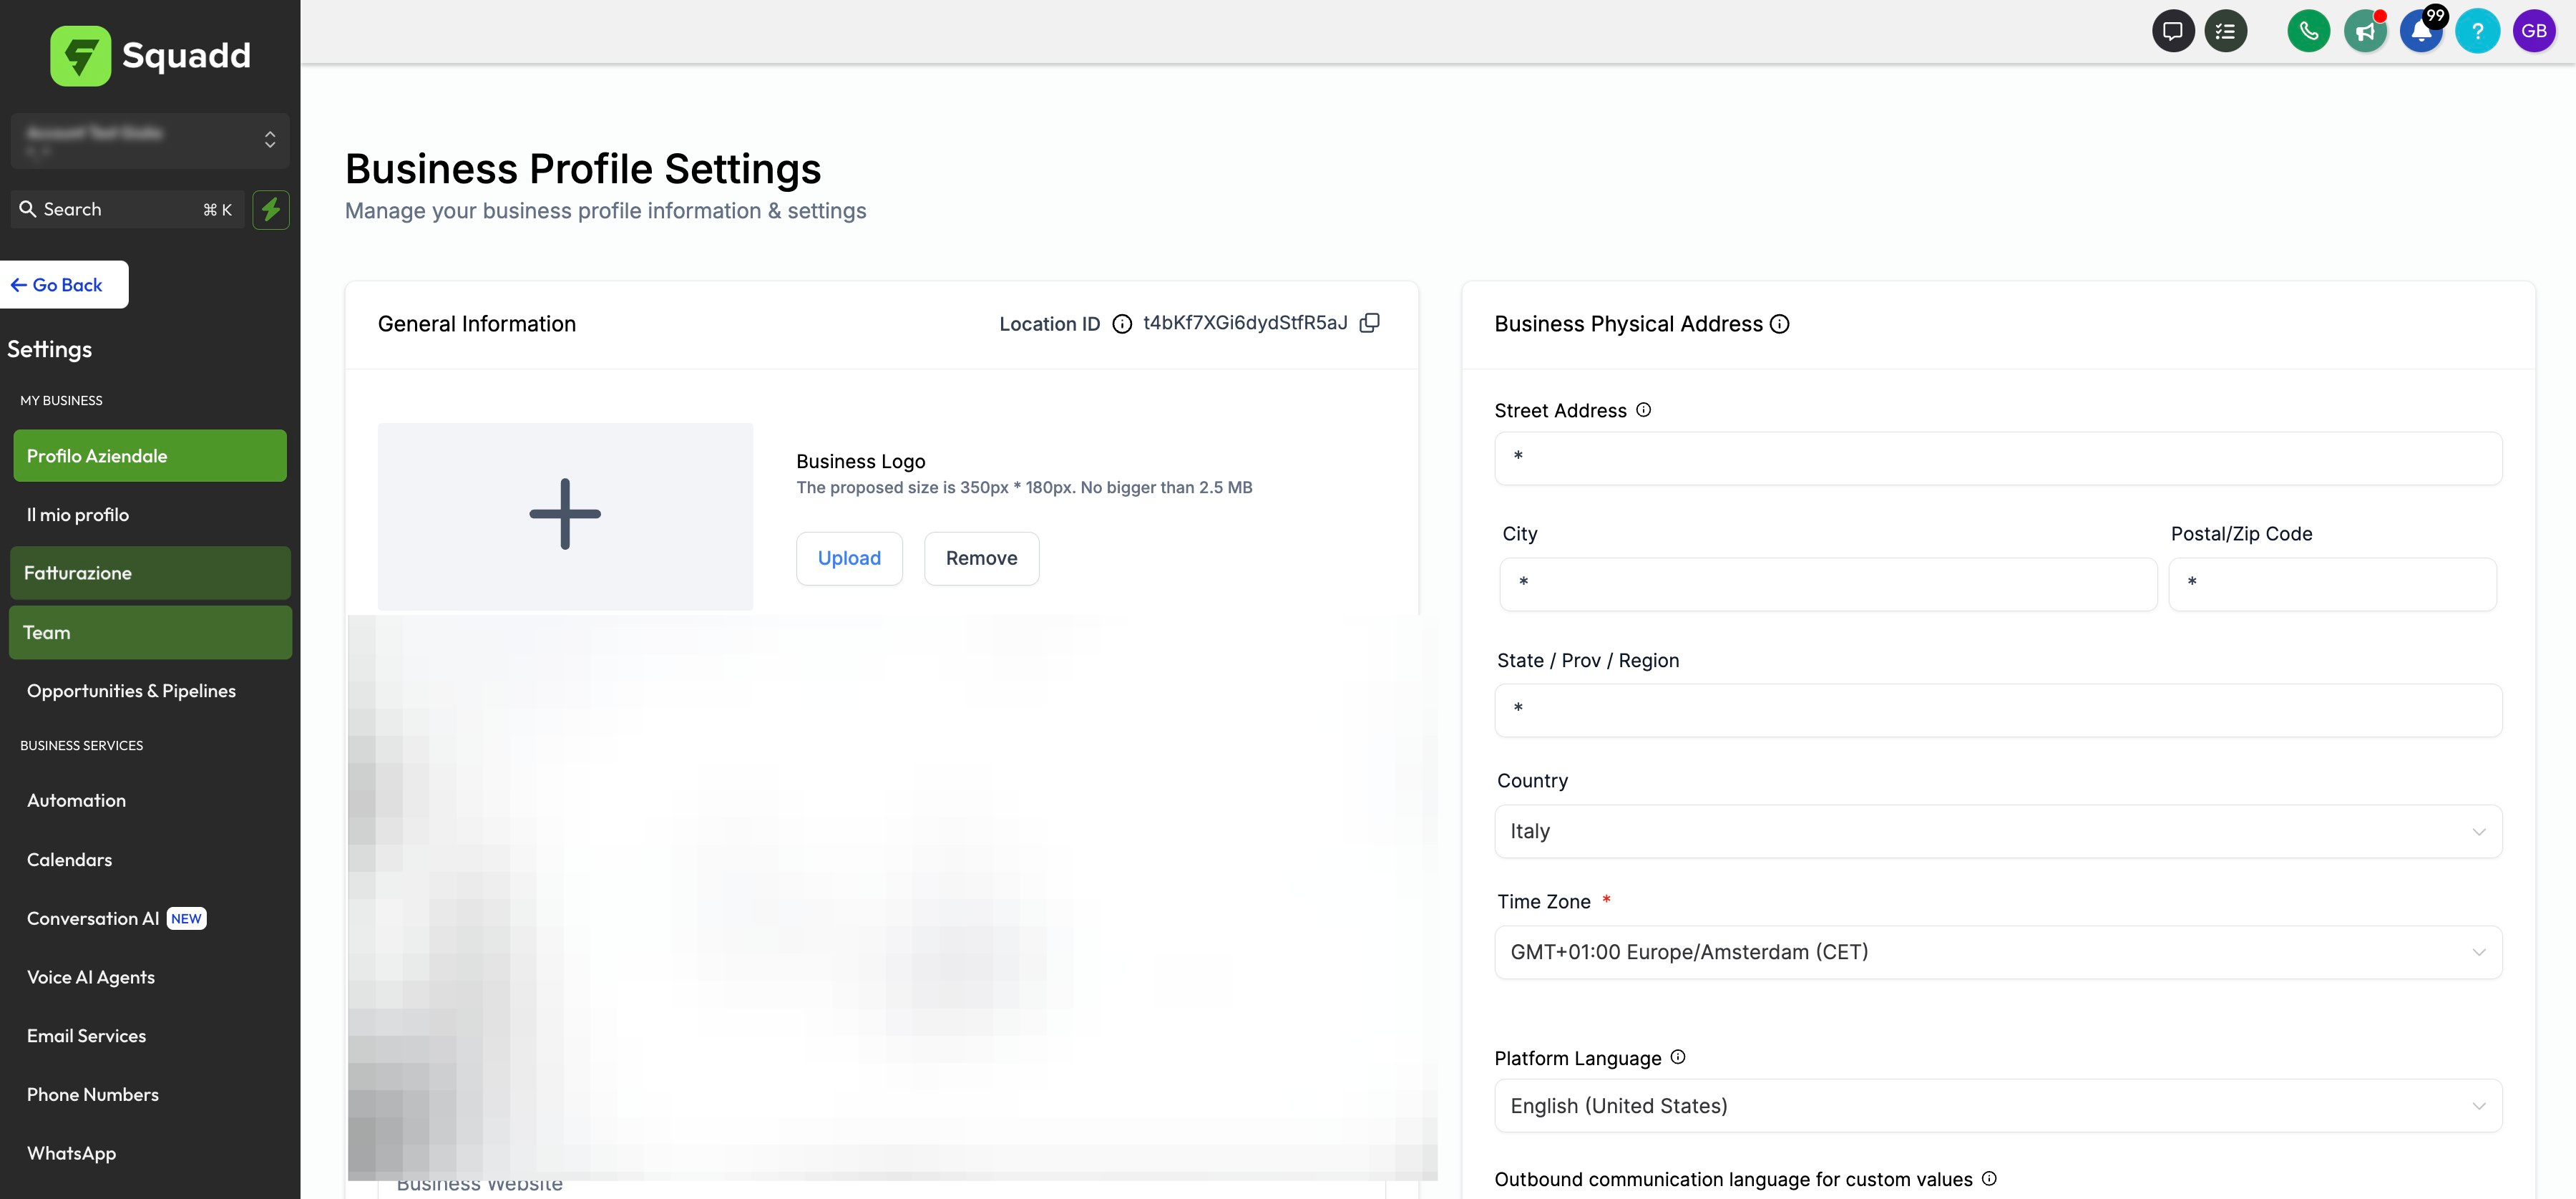
Task: Open the megaphone announcements icon
Action: point(2365,31)
